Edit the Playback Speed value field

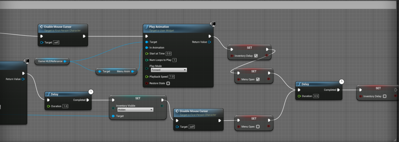pyautogui.click(x=172, y=77)
